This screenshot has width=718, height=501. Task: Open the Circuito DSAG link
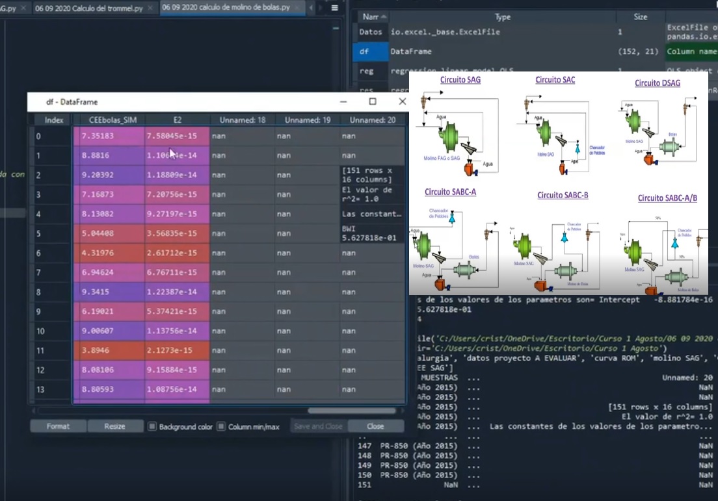click(657, 83)
